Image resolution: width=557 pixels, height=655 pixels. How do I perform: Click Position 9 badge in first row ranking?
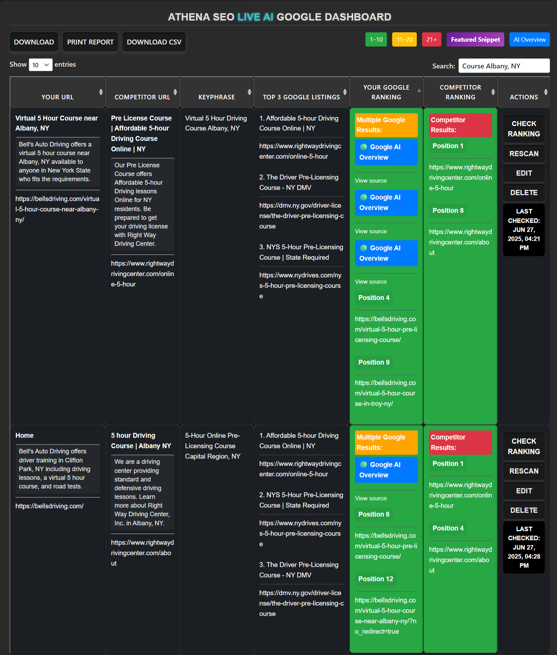(374, 362)
